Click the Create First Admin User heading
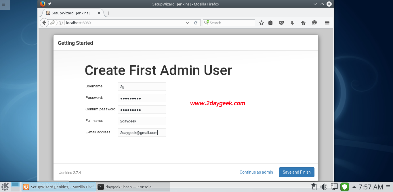The width and height of the screenshot is (393, 192). tap(158, 70)
